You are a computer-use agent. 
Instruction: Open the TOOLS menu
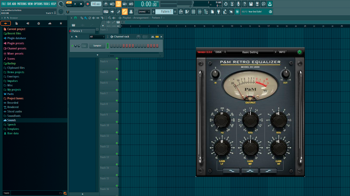click(x=46, y=4)
